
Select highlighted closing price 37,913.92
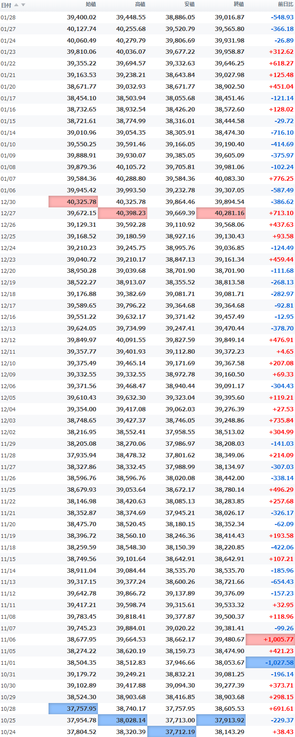tap(221, 720)
